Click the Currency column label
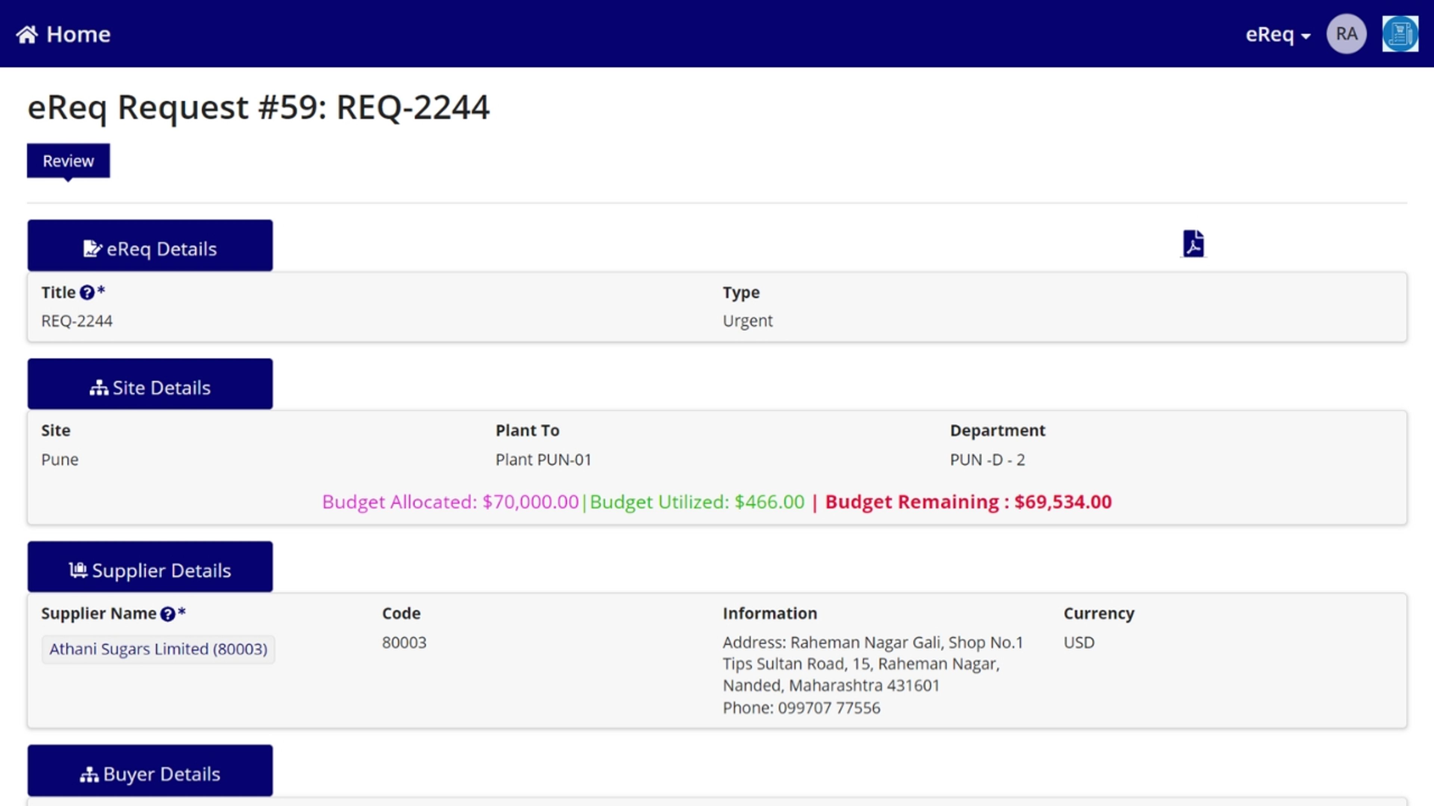1434x806 pixels. [x=1099, y=613]
